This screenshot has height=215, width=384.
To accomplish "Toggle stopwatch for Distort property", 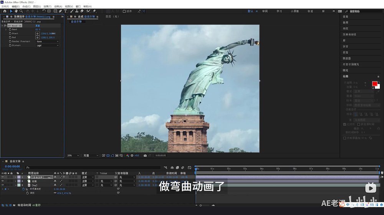I will 10,46.
